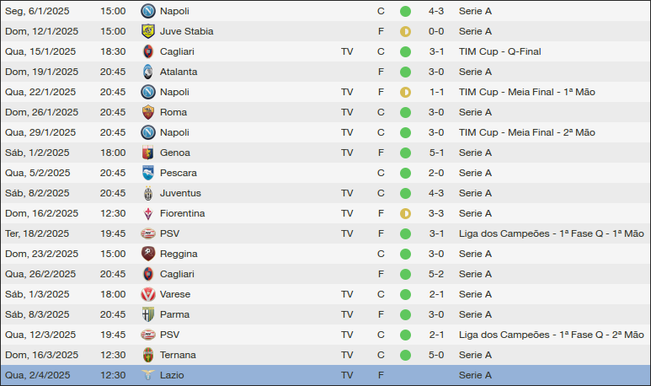The image size is (651, 386).
Task: Click green win indicator for Genoa match
Action: click(x=405, y=153)
